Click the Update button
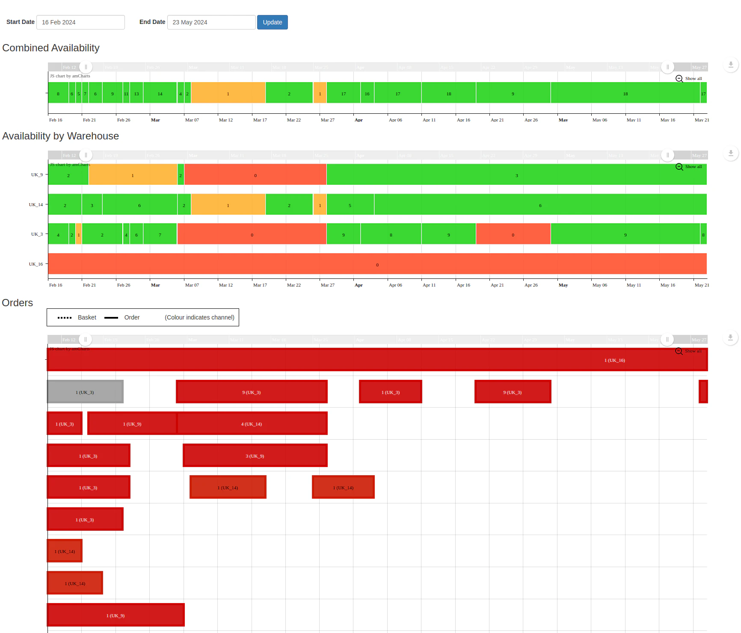 [272, 22]
